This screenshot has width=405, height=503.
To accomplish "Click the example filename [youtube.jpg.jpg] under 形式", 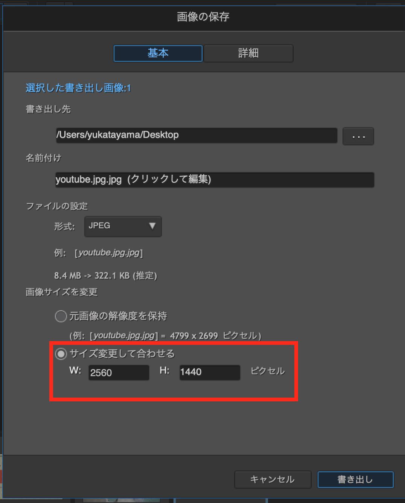I will [x=109, y=253].
